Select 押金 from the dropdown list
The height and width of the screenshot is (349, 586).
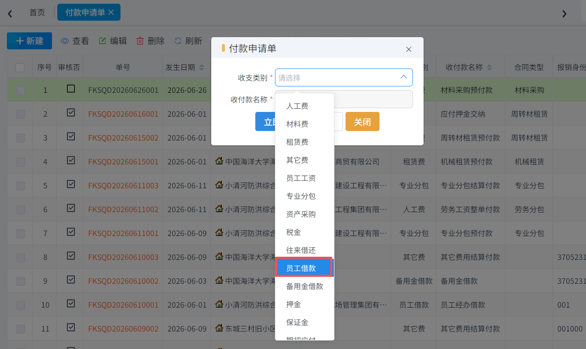coord(305,304)
